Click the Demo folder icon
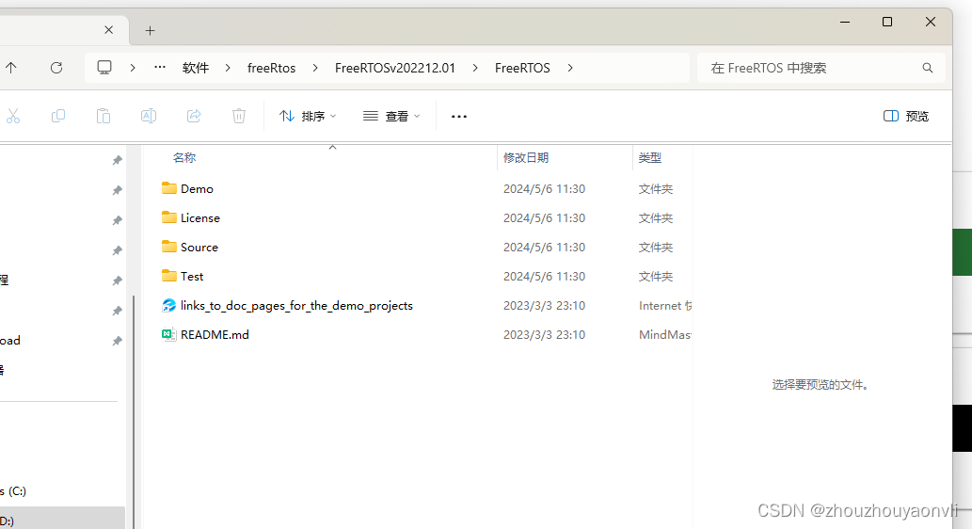 pos(168,188)
